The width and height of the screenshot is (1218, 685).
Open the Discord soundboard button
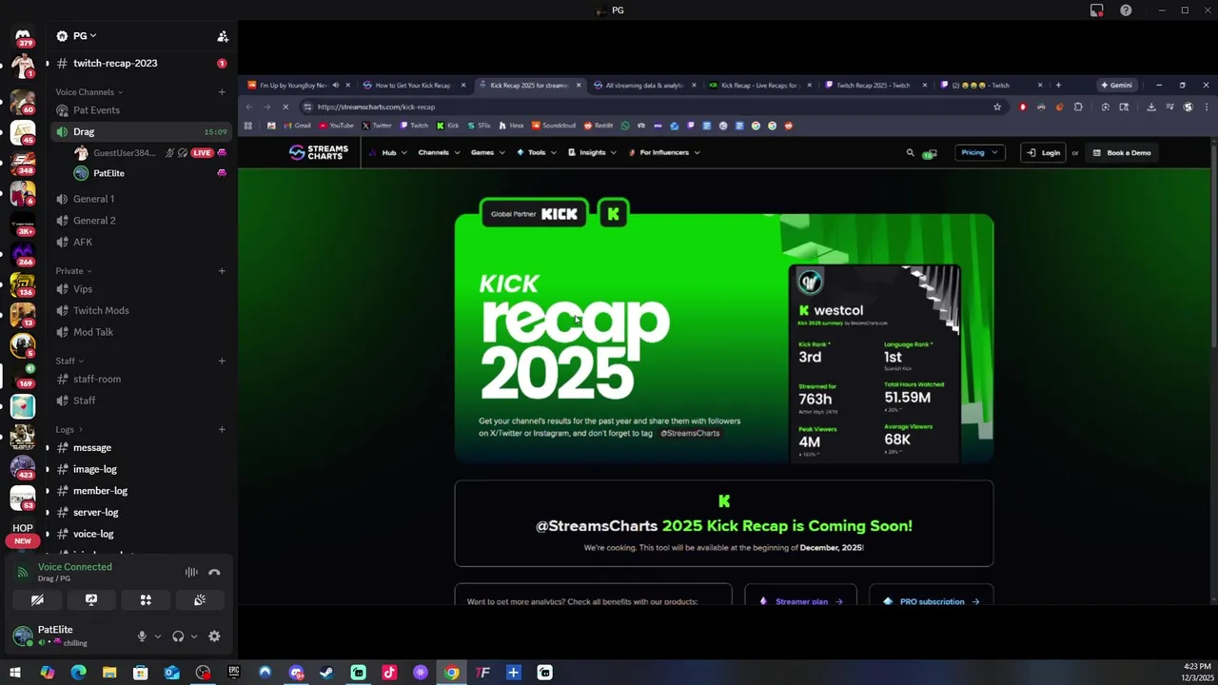(x=200, y=600)
